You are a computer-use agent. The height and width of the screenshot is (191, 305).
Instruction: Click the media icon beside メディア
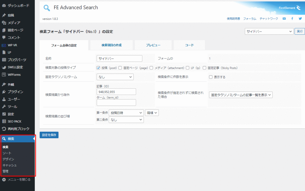click(4, 23)
